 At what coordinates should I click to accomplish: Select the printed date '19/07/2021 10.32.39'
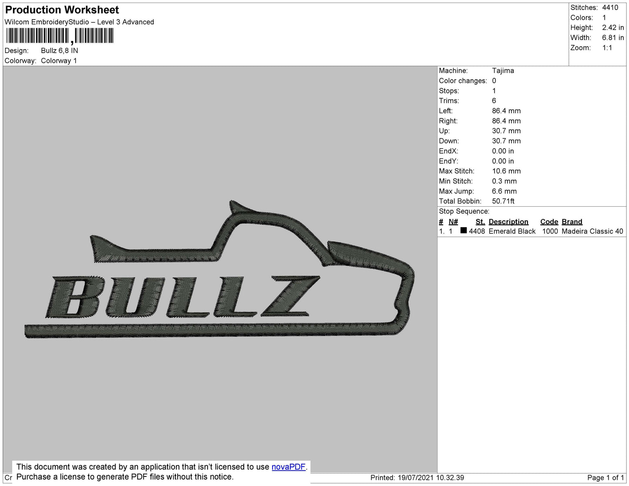pyautogui.click(x=431, y=477)
